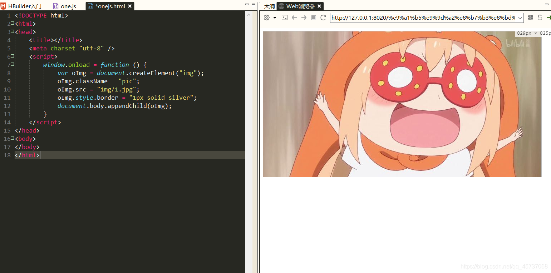Maximize the editor pane

[254, 5]
